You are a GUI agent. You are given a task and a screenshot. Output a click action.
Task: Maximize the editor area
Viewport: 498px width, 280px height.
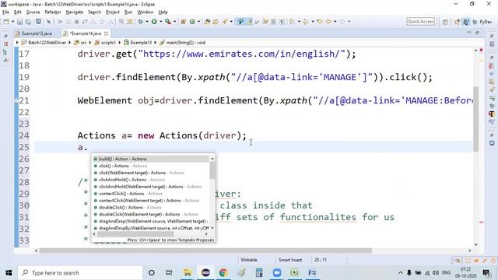click(x=477, y=33)
